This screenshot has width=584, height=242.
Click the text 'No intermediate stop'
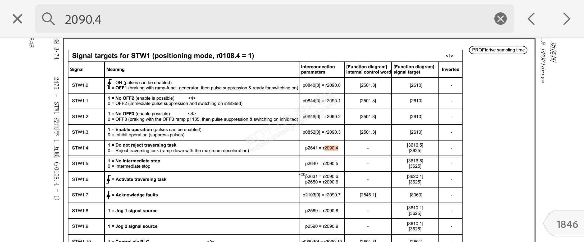point(138,161)
